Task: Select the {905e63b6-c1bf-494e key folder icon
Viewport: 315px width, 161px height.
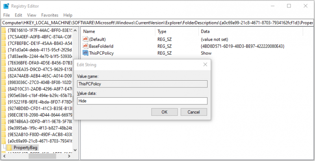Action: [x=4, y=95]
